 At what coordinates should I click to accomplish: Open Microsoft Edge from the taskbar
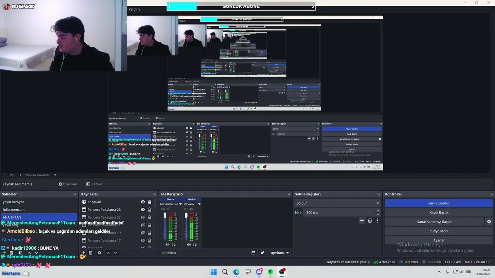tap(236, 272)
